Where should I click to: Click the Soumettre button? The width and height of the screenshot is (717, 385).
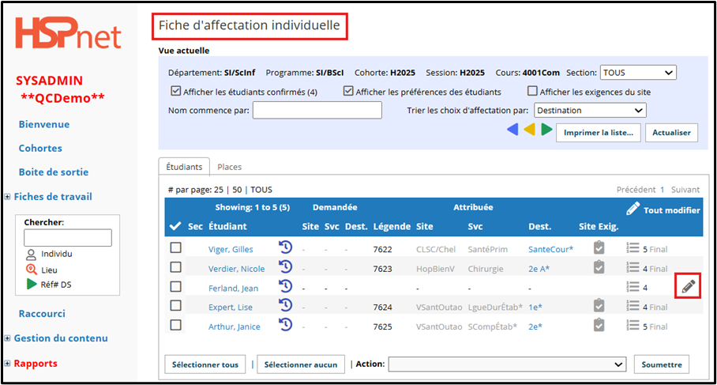(x=661, y=364)
